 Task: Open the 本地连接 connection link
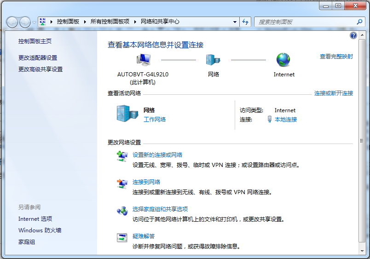click(x=286, y=120)
